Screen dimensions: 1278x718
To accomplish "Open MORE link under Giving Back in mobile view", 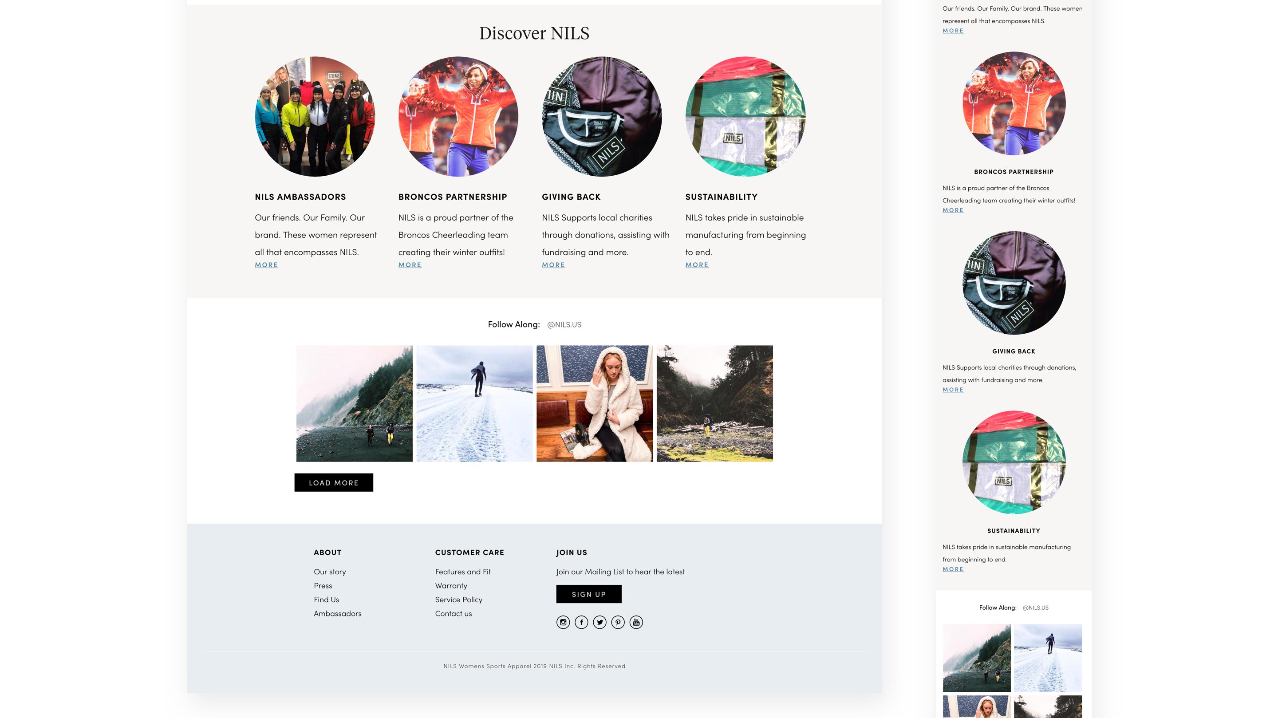I will tap(953, 390).
